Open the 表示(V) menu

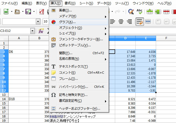click(x=41, y=3)
